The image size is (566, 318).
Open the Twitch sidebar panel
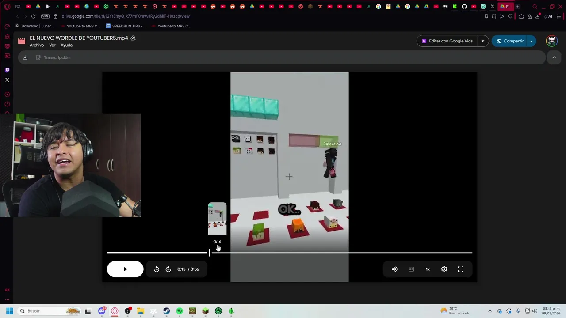7,70
